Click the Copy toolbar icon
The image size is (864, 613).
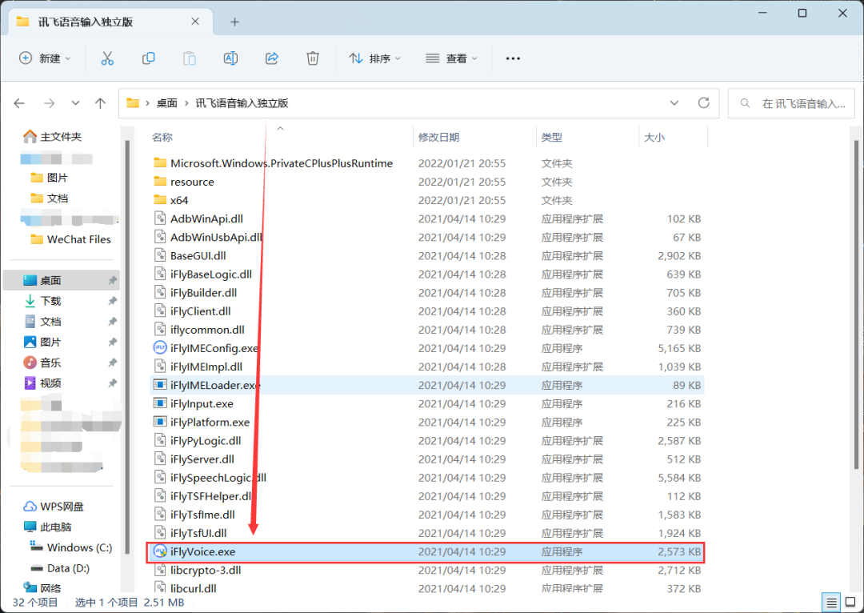[148, 58]
